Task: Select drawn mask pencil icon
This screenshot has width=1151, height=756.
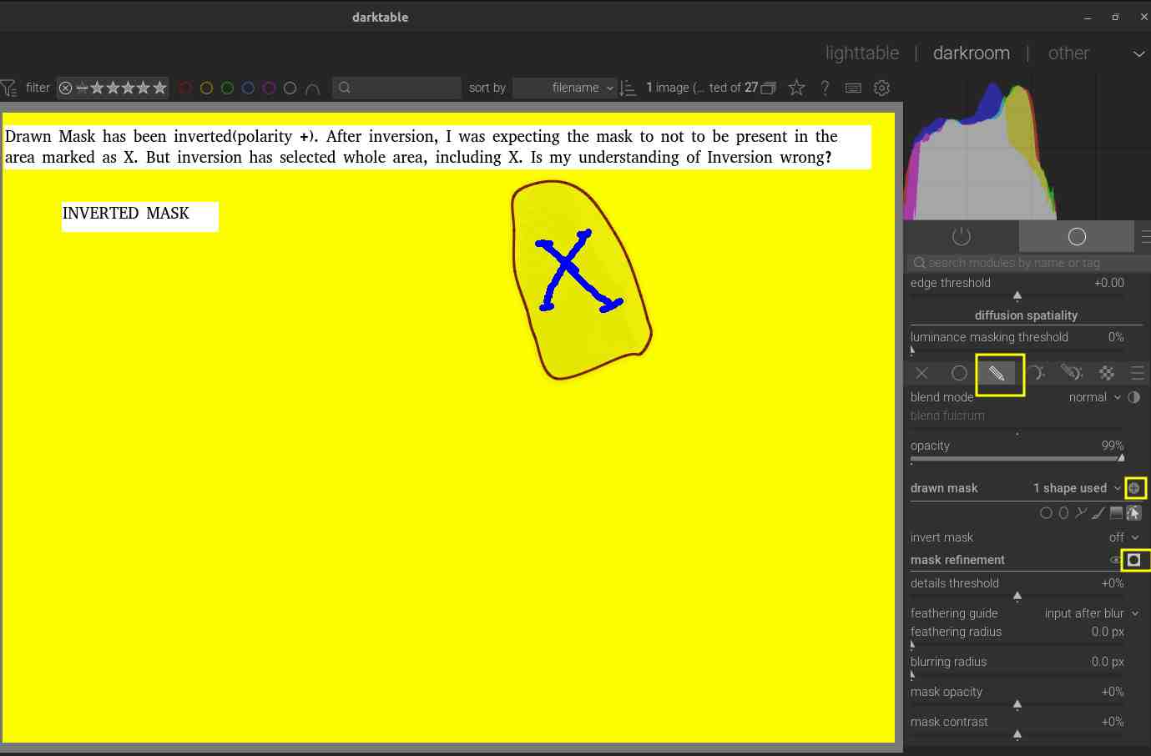Action: coord(997,373)
